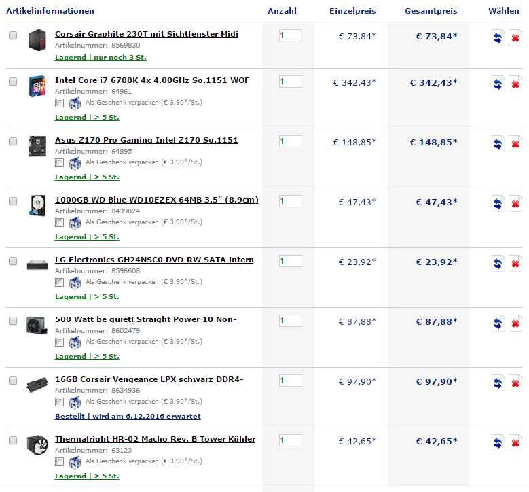Enable gift wrapping for Asus Z170 board
This screenshot has width=529, height=492.
59,163
